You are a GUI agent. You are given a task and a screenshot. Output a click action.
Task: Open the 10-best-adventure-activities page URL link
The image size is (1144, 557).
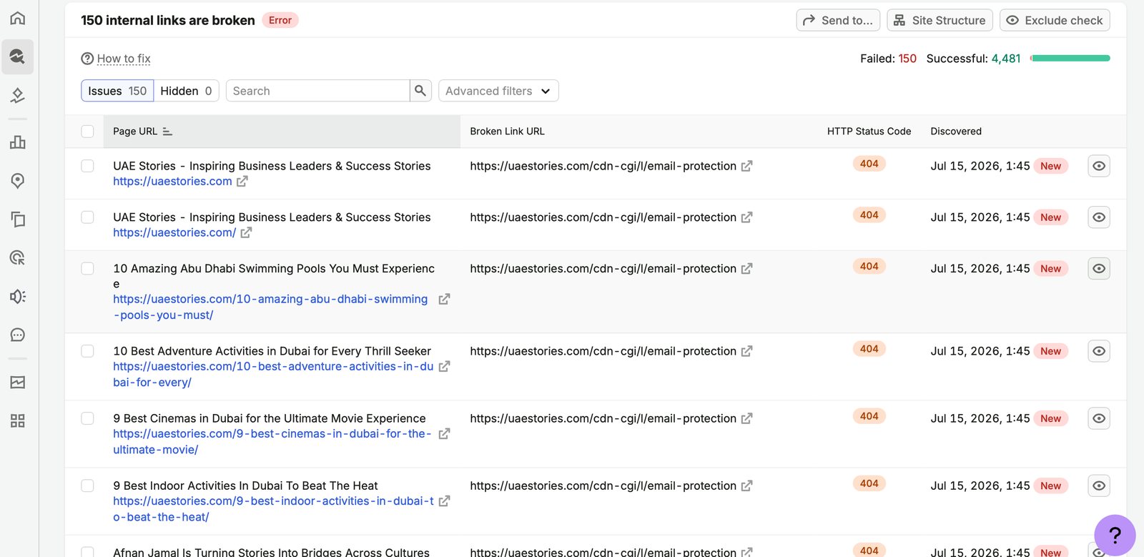(x=273, y=375)
